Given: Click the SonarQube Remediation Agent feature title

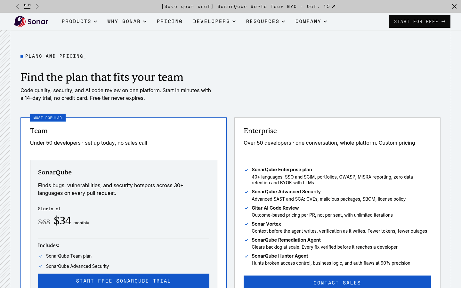Looking at the screenshot, I should (x=286, y=240).
